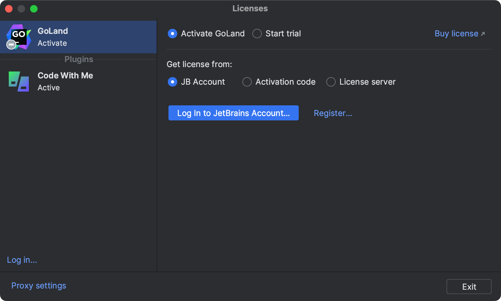The height and width of the screenshot is (301, 501).
Task: Click the green zoom window button
Action: (34, 9)
